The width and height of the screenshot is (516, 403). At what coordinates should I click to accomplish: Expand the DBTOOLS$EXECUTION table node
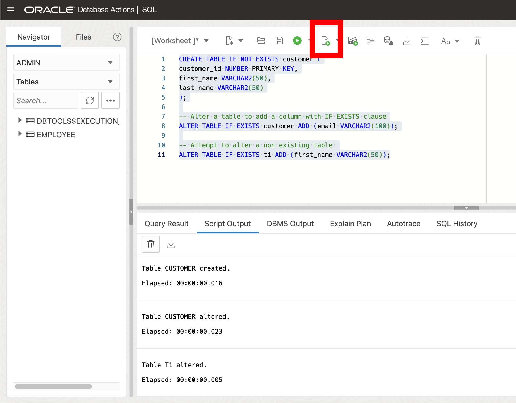(x=19, y=120)
